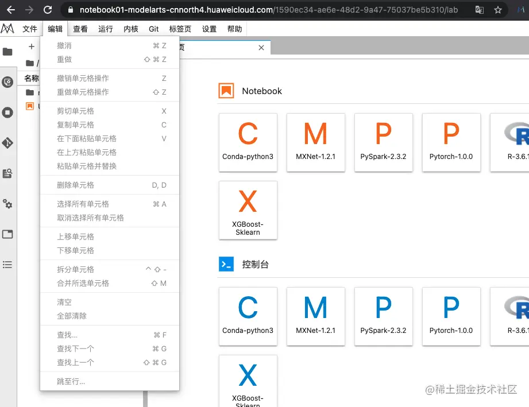Open the sidebar icon with two gears

[x=7, y=204]
